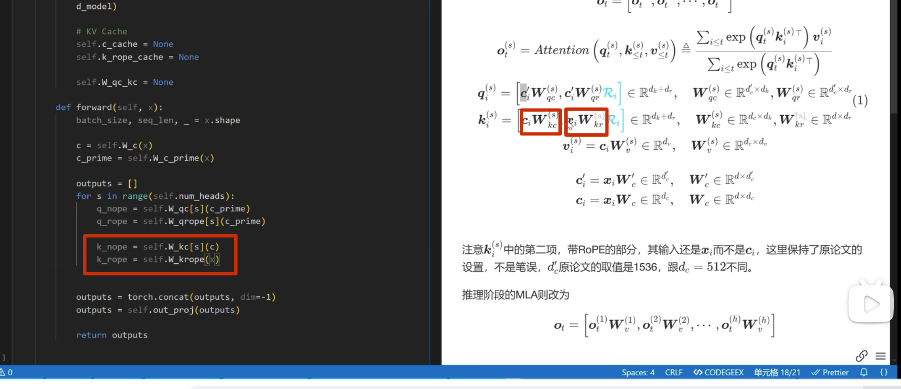Click the Prettier formatter status item

830,372
